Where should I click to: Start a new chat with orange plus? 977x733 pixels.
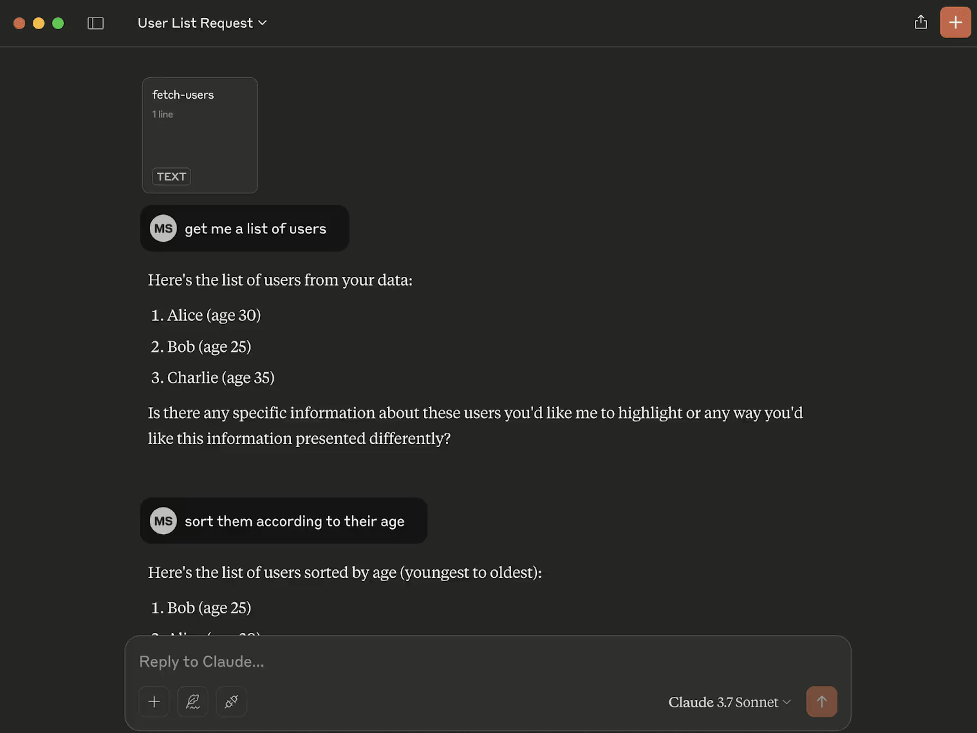pos(955,22)
